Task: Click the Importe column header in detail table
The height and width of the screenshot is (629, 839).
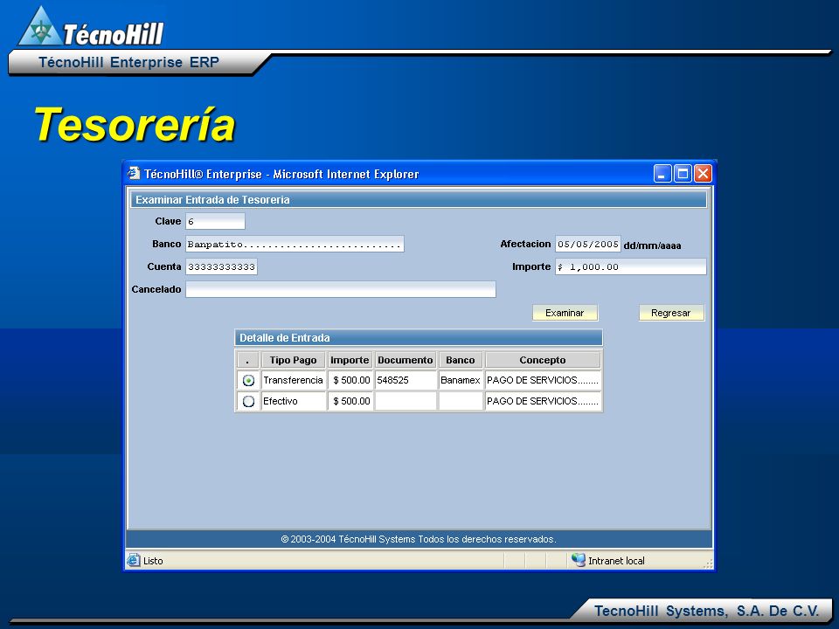Action: click(350, 360)
